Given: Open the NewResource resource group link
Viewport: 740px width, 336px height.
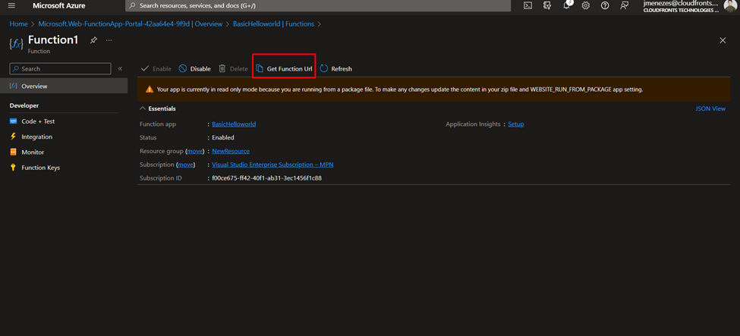Looking at the screenshot, I should [x=231, y=151].
